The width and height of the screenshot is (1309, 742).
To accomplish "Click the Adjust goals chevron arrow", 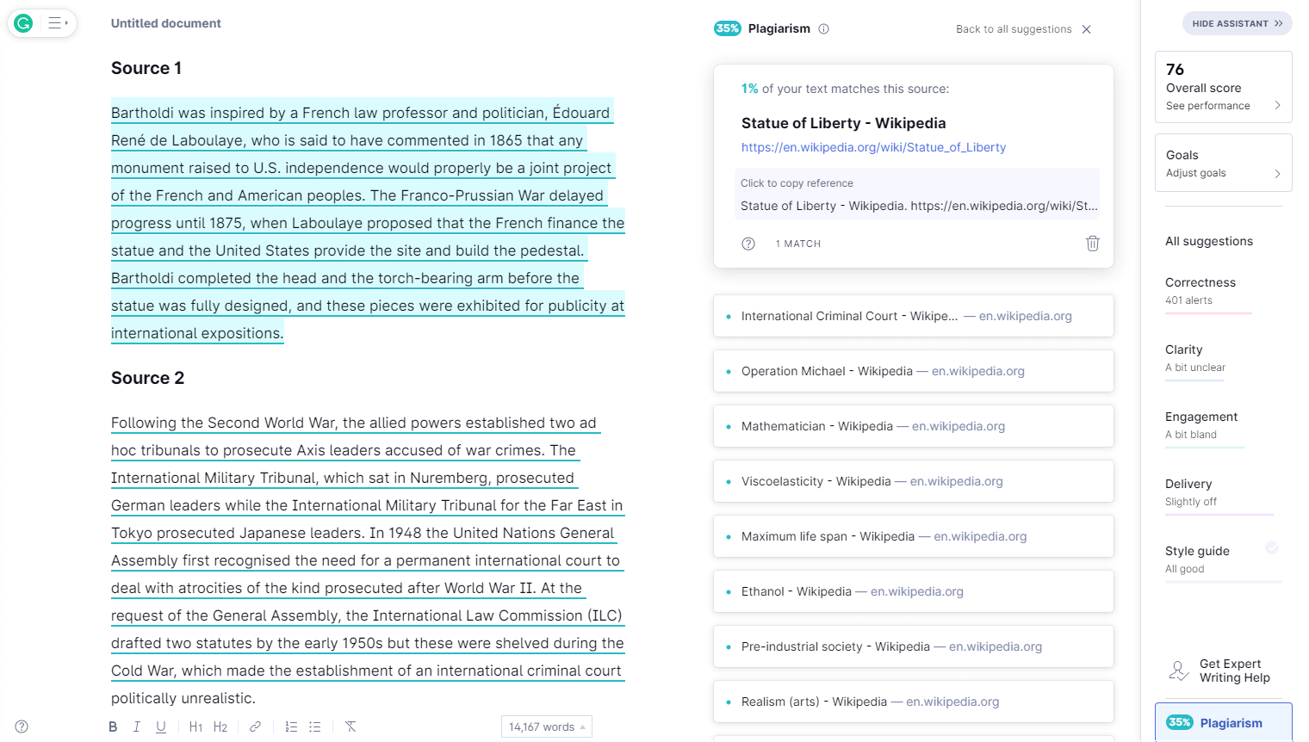I will coord(1277,173).
